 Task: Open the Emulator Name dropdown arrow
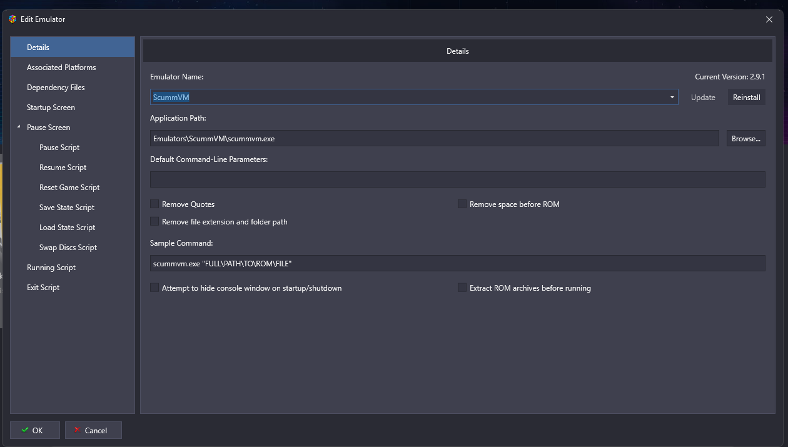672,98
